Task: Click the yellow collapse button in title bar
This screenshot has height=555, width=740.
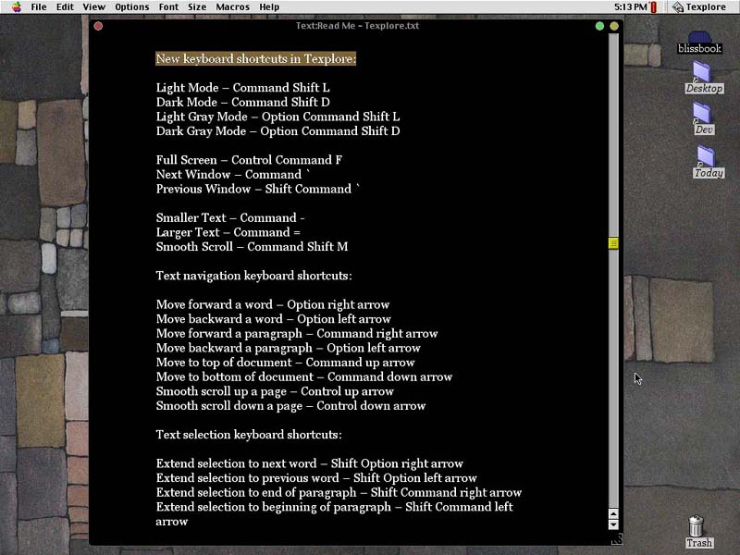Action: point(613,26)
